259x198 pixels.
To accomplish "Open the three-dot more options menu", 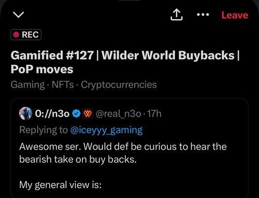I will [203, 15].
